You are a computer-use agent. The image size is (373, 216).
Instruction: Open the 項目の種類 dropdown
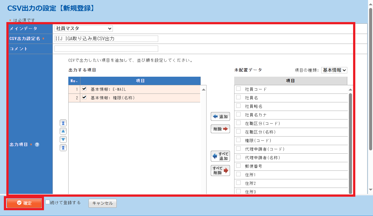coord(334,70)
